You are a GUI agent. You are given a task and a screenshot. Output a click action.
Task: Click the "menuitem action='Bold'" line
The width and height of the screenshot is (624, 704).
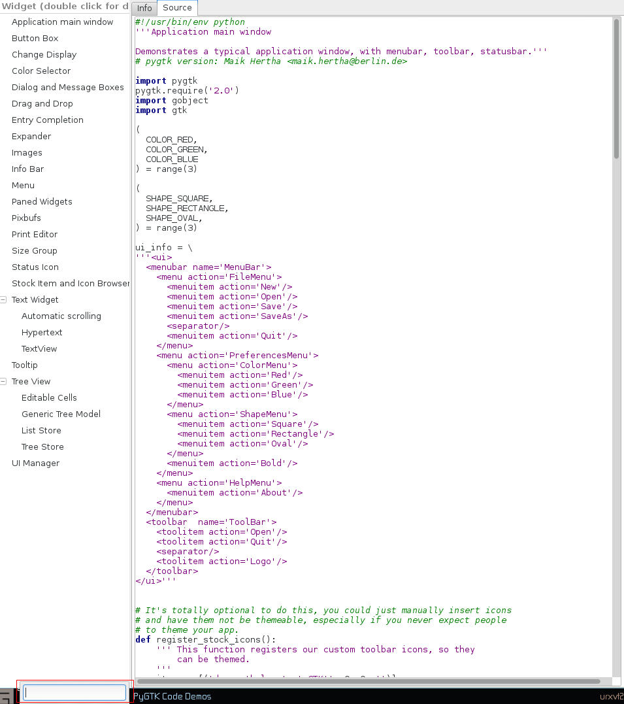pos(232,463)
